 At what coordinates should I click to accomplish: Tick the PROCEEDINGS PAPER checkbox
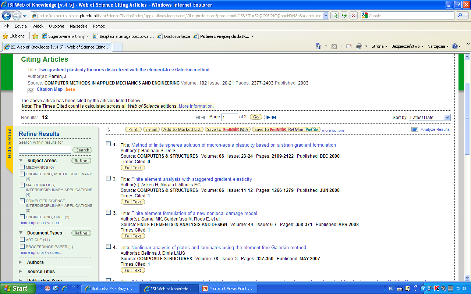click(22, 247)
